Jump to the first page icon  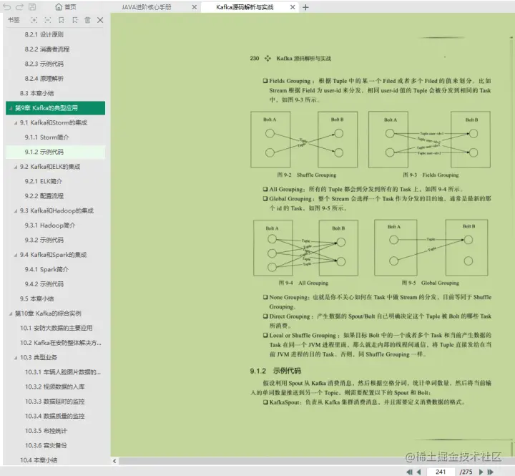pos(409,472)
